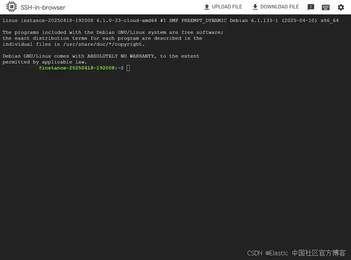Screen dimensions: 351x260
Task: Click the SSH-in-browser chip logo icon
Action: 11,7
